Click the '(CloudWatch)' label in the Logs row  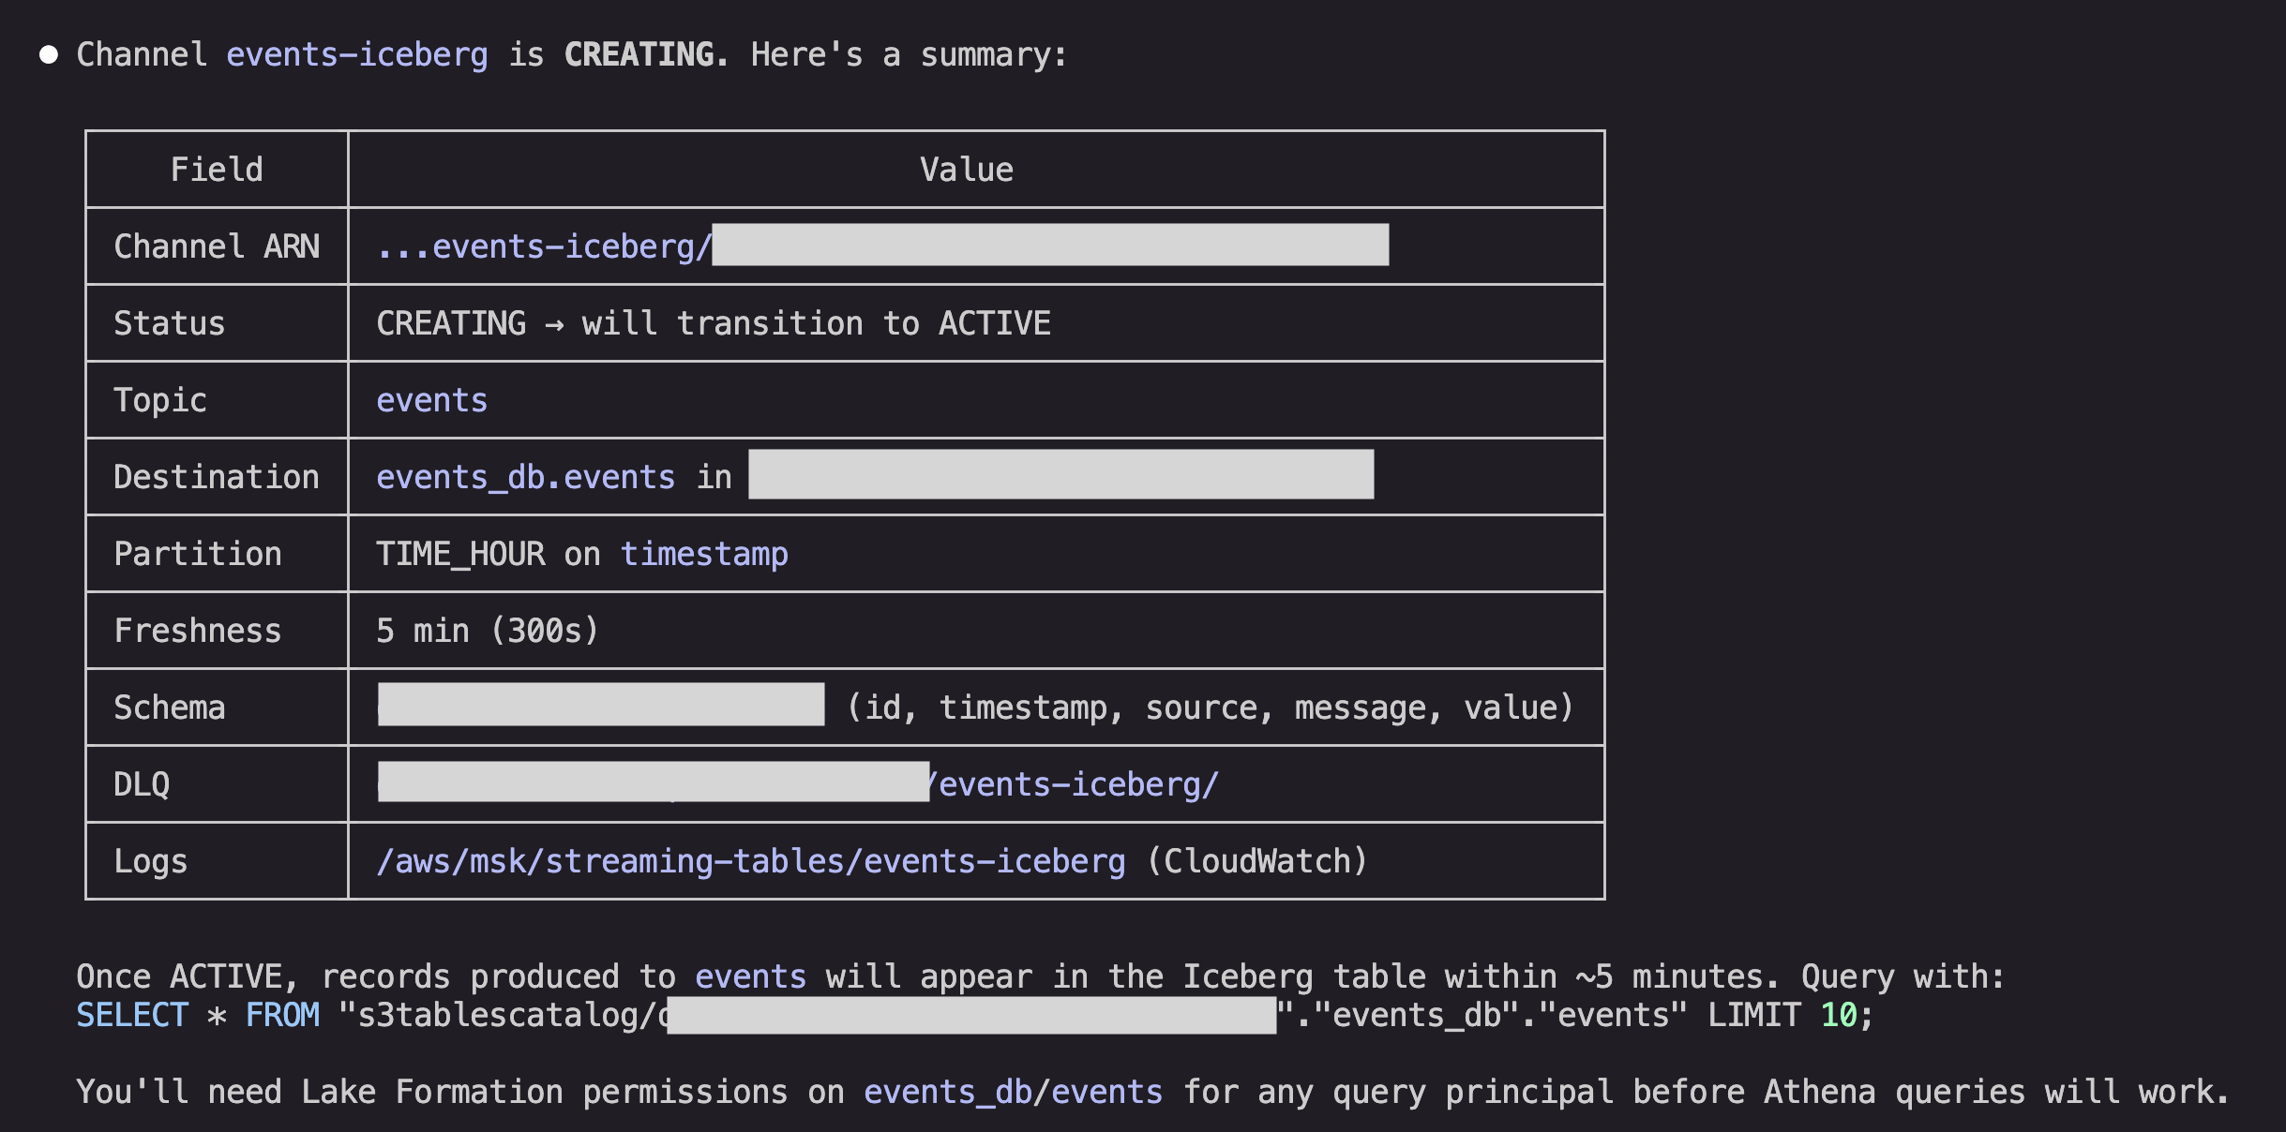[x=1257, y=861]
